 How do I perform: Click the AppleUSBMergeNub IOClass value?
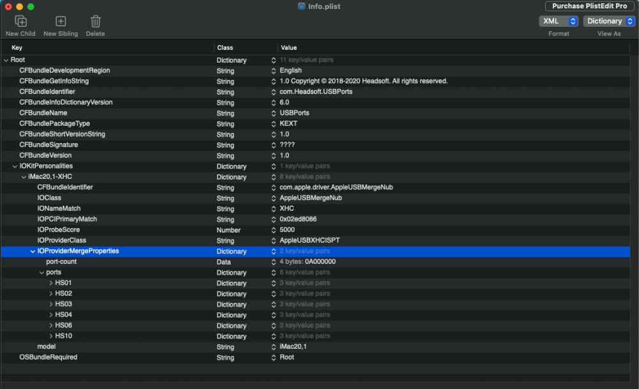(x=311, y=197)
